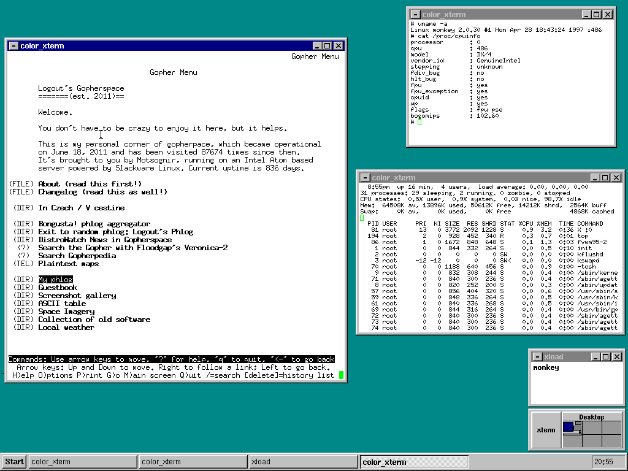This screenshot has height=471, width=628.
Task: Open the Screenshot gallery directory
Action: [77, 296]
